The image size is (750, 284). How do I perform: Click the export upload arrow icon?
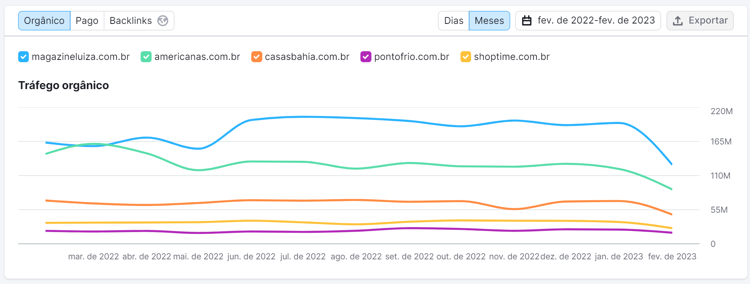point(678,20)
